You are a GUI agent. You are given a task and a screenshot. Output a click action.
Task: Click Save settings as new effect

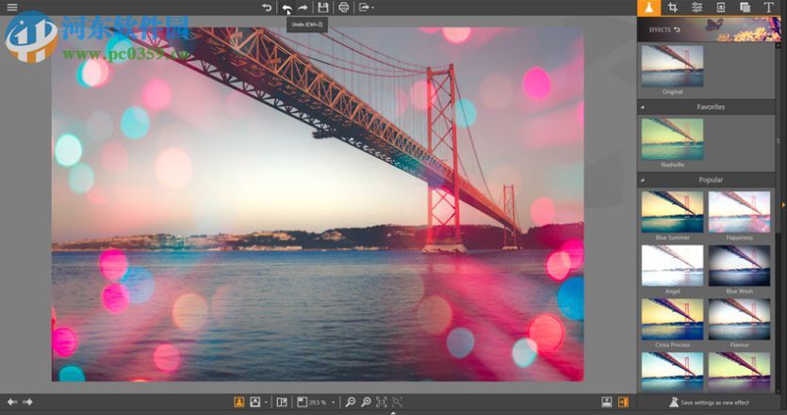709,402
